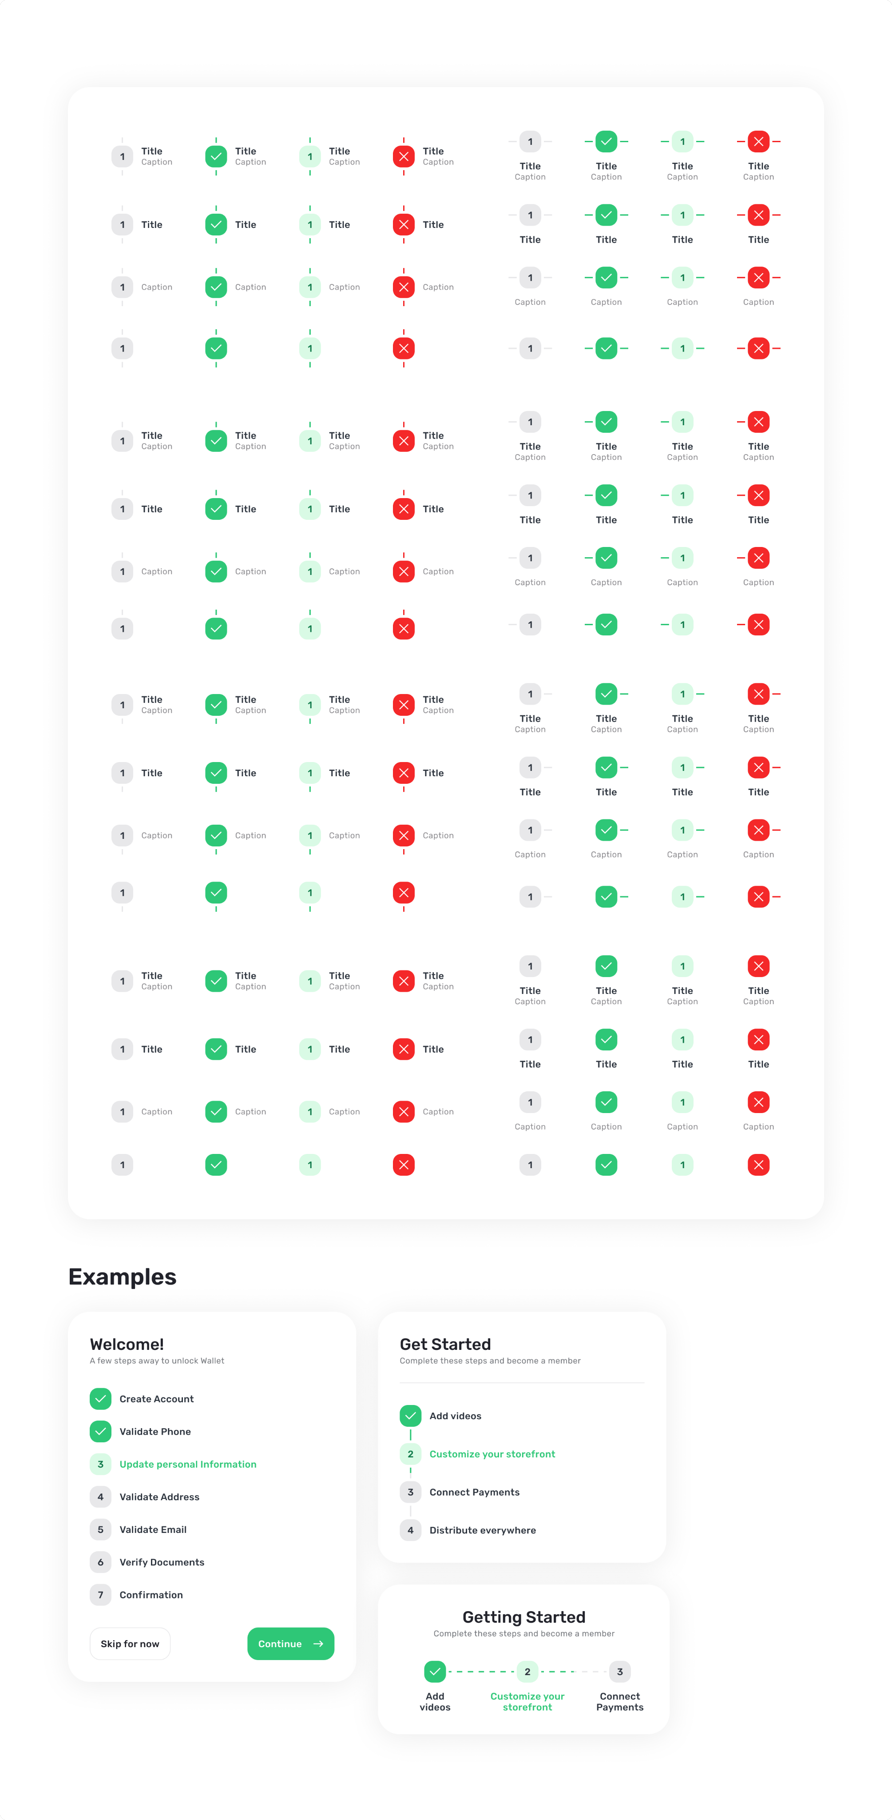The height and width of the screenshot is (1820, 892).
Task: Click the green checkmark beside Create Account
Action: pyautogui.click(x=100, y=1398)
